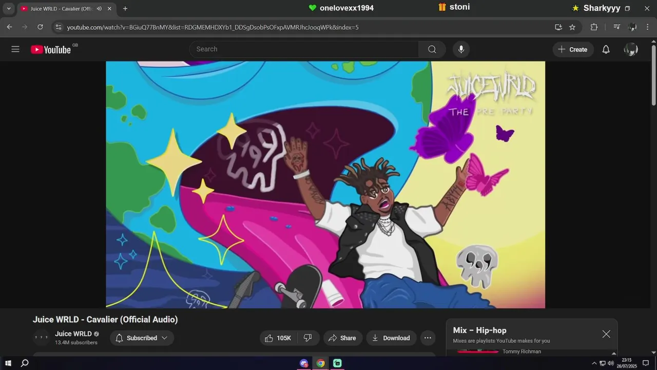Image resolution: width=657 pixels, height=370 pixels.
Task: Open the Juice WRLD channel name link
Action: click(73, 334)
